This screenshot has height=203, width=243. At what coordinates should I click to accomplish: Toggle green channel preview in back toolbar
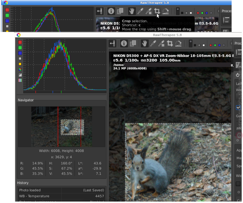(x=202, y=13)
